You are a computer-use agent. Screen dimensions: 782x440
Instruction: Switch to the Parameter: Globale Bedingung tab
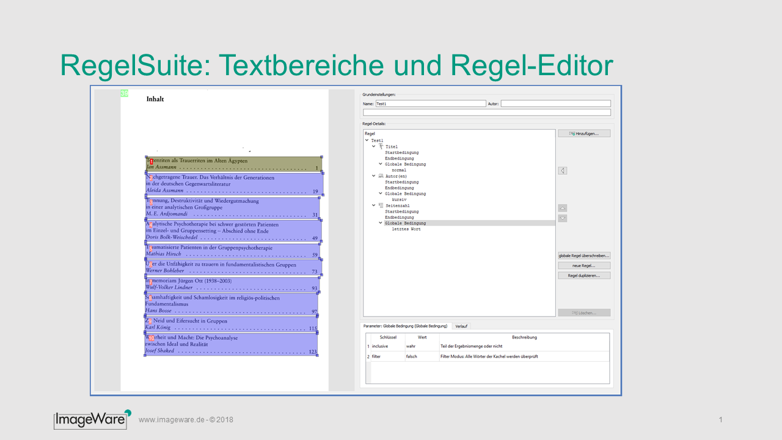[406, 326]
